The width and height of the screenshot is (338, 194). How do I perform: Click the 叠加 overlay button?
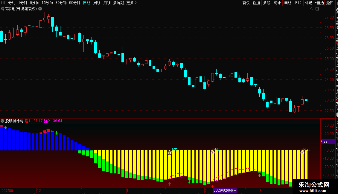pos(256,3)
